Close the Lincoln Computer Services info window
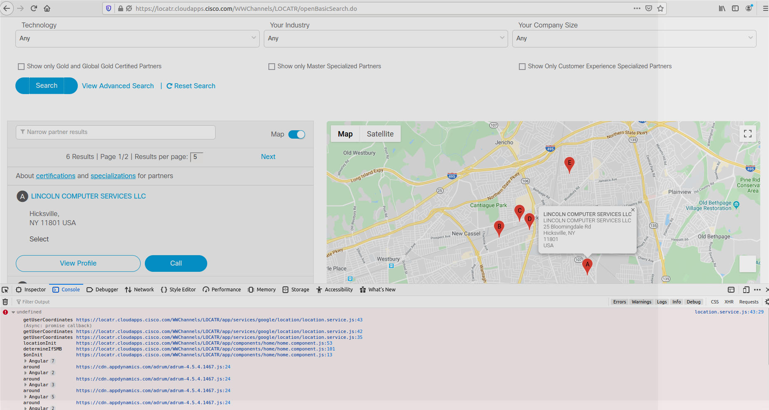Image resolution: width=769 pixels, height=410 pixels. pyautogui.click(x=633, y=210)
